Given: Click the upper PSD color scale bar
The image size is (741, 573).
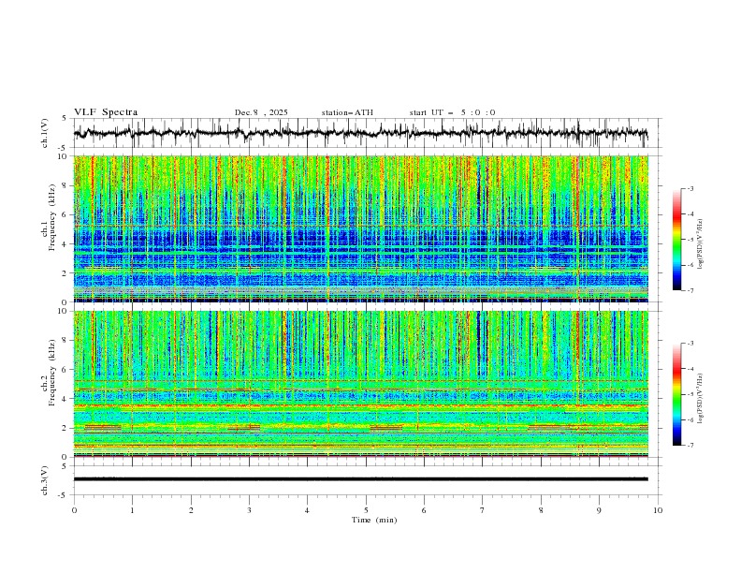Looking at the screenshot, I should tap(676, 240).
